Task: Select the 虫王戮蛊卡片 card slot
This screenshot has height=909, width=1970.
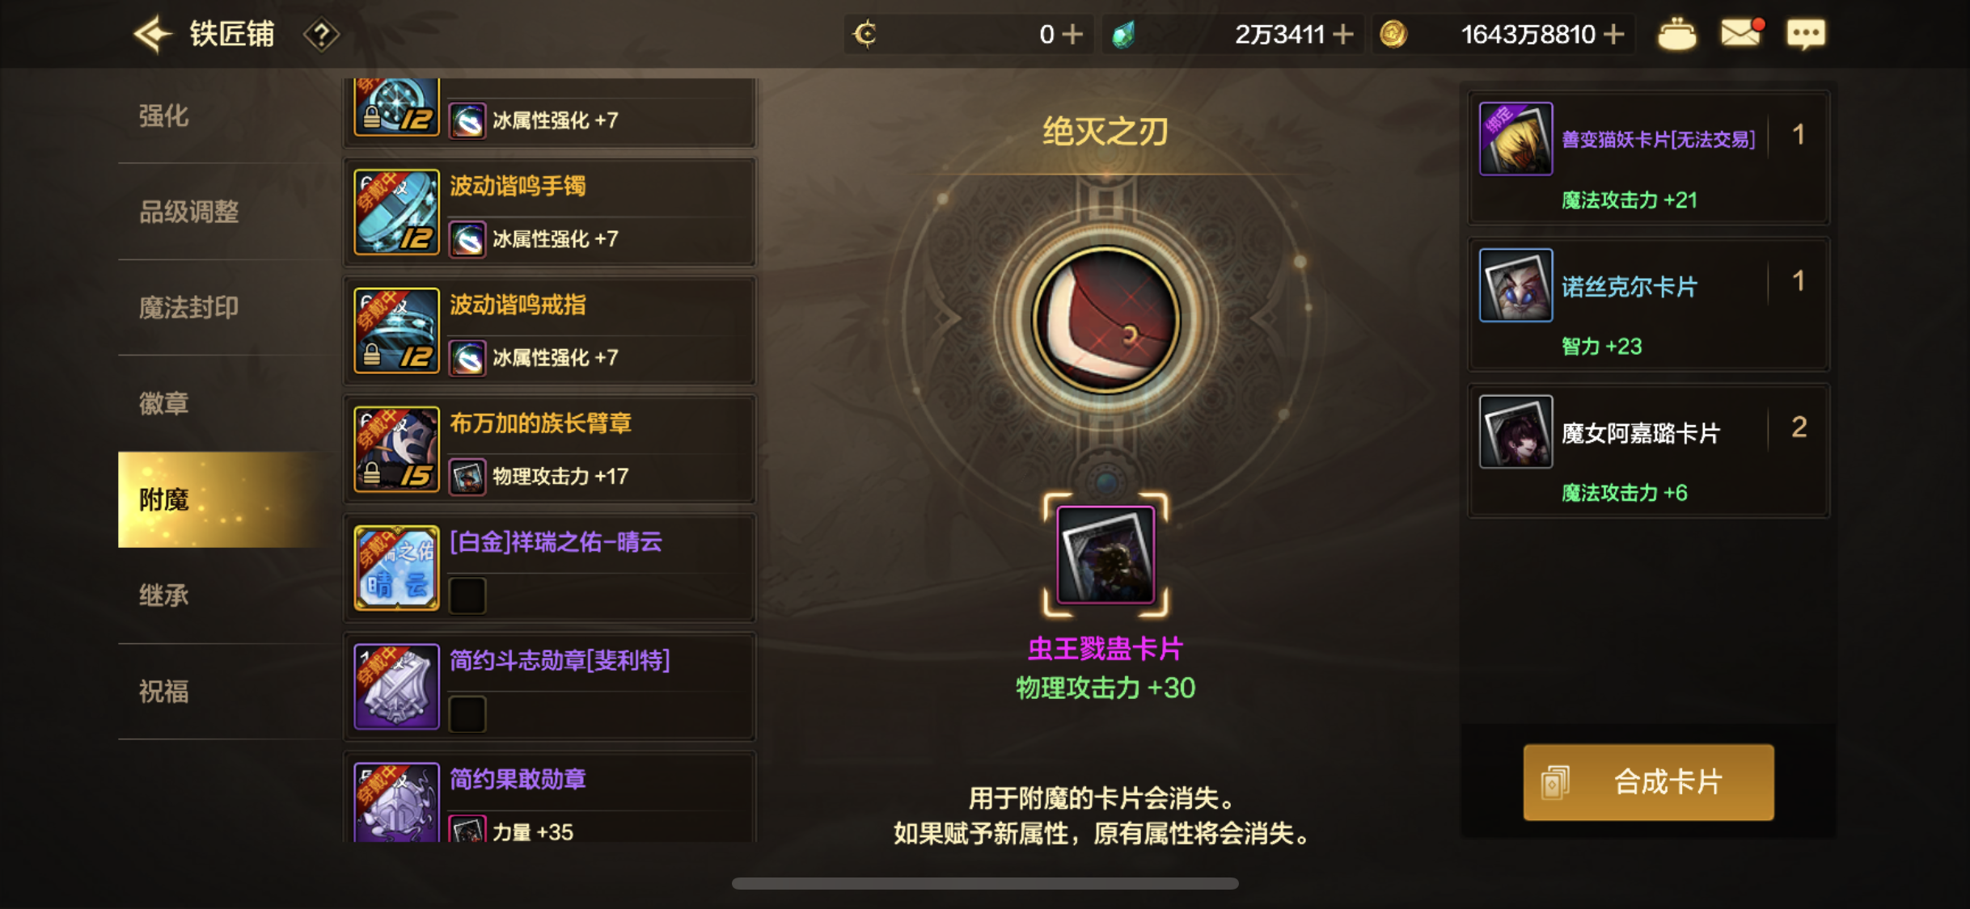Action: (x=1105, y=554)
